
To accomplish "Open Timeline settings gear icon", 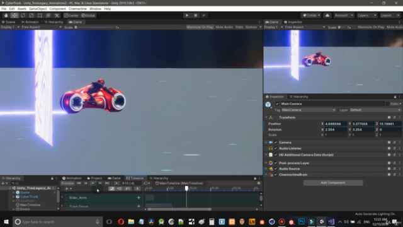I will [259, 183].
